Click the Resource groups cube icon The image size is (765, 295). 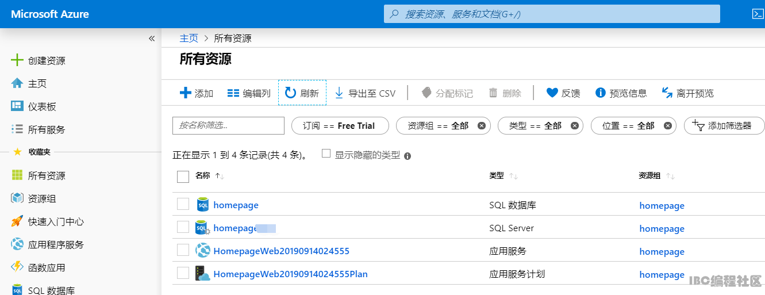[x=17, y=198]
